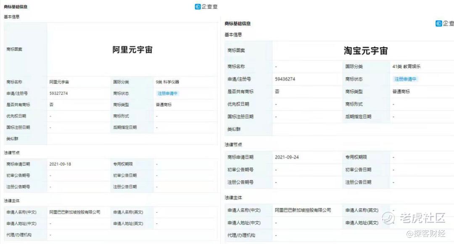Click the 申请/注册号 label beside 59327274
This screenshot has height=244, width=454.
click(17, 93)
